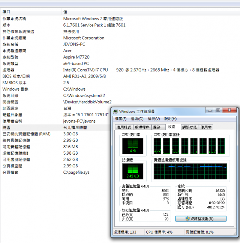Click status bar CPU 使用率: 4%
This screenshot has height=243, width=240.
point(159,232)
